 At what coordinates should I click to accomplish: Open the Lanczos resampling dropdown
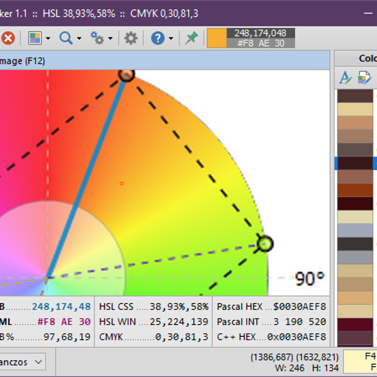click(38, 362)
